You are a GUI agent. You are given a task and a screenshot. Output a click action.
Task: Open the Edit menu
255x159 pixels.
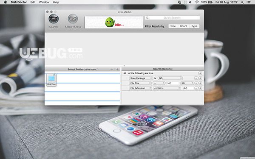click(x=33, y=2)
